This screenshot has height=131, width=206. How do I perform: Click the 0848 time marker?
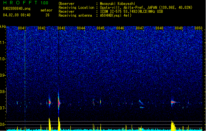pos(159,28)
